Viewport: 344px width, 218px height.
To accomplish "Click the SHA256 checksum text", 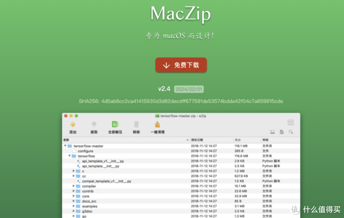I will (x=181, y=101).
